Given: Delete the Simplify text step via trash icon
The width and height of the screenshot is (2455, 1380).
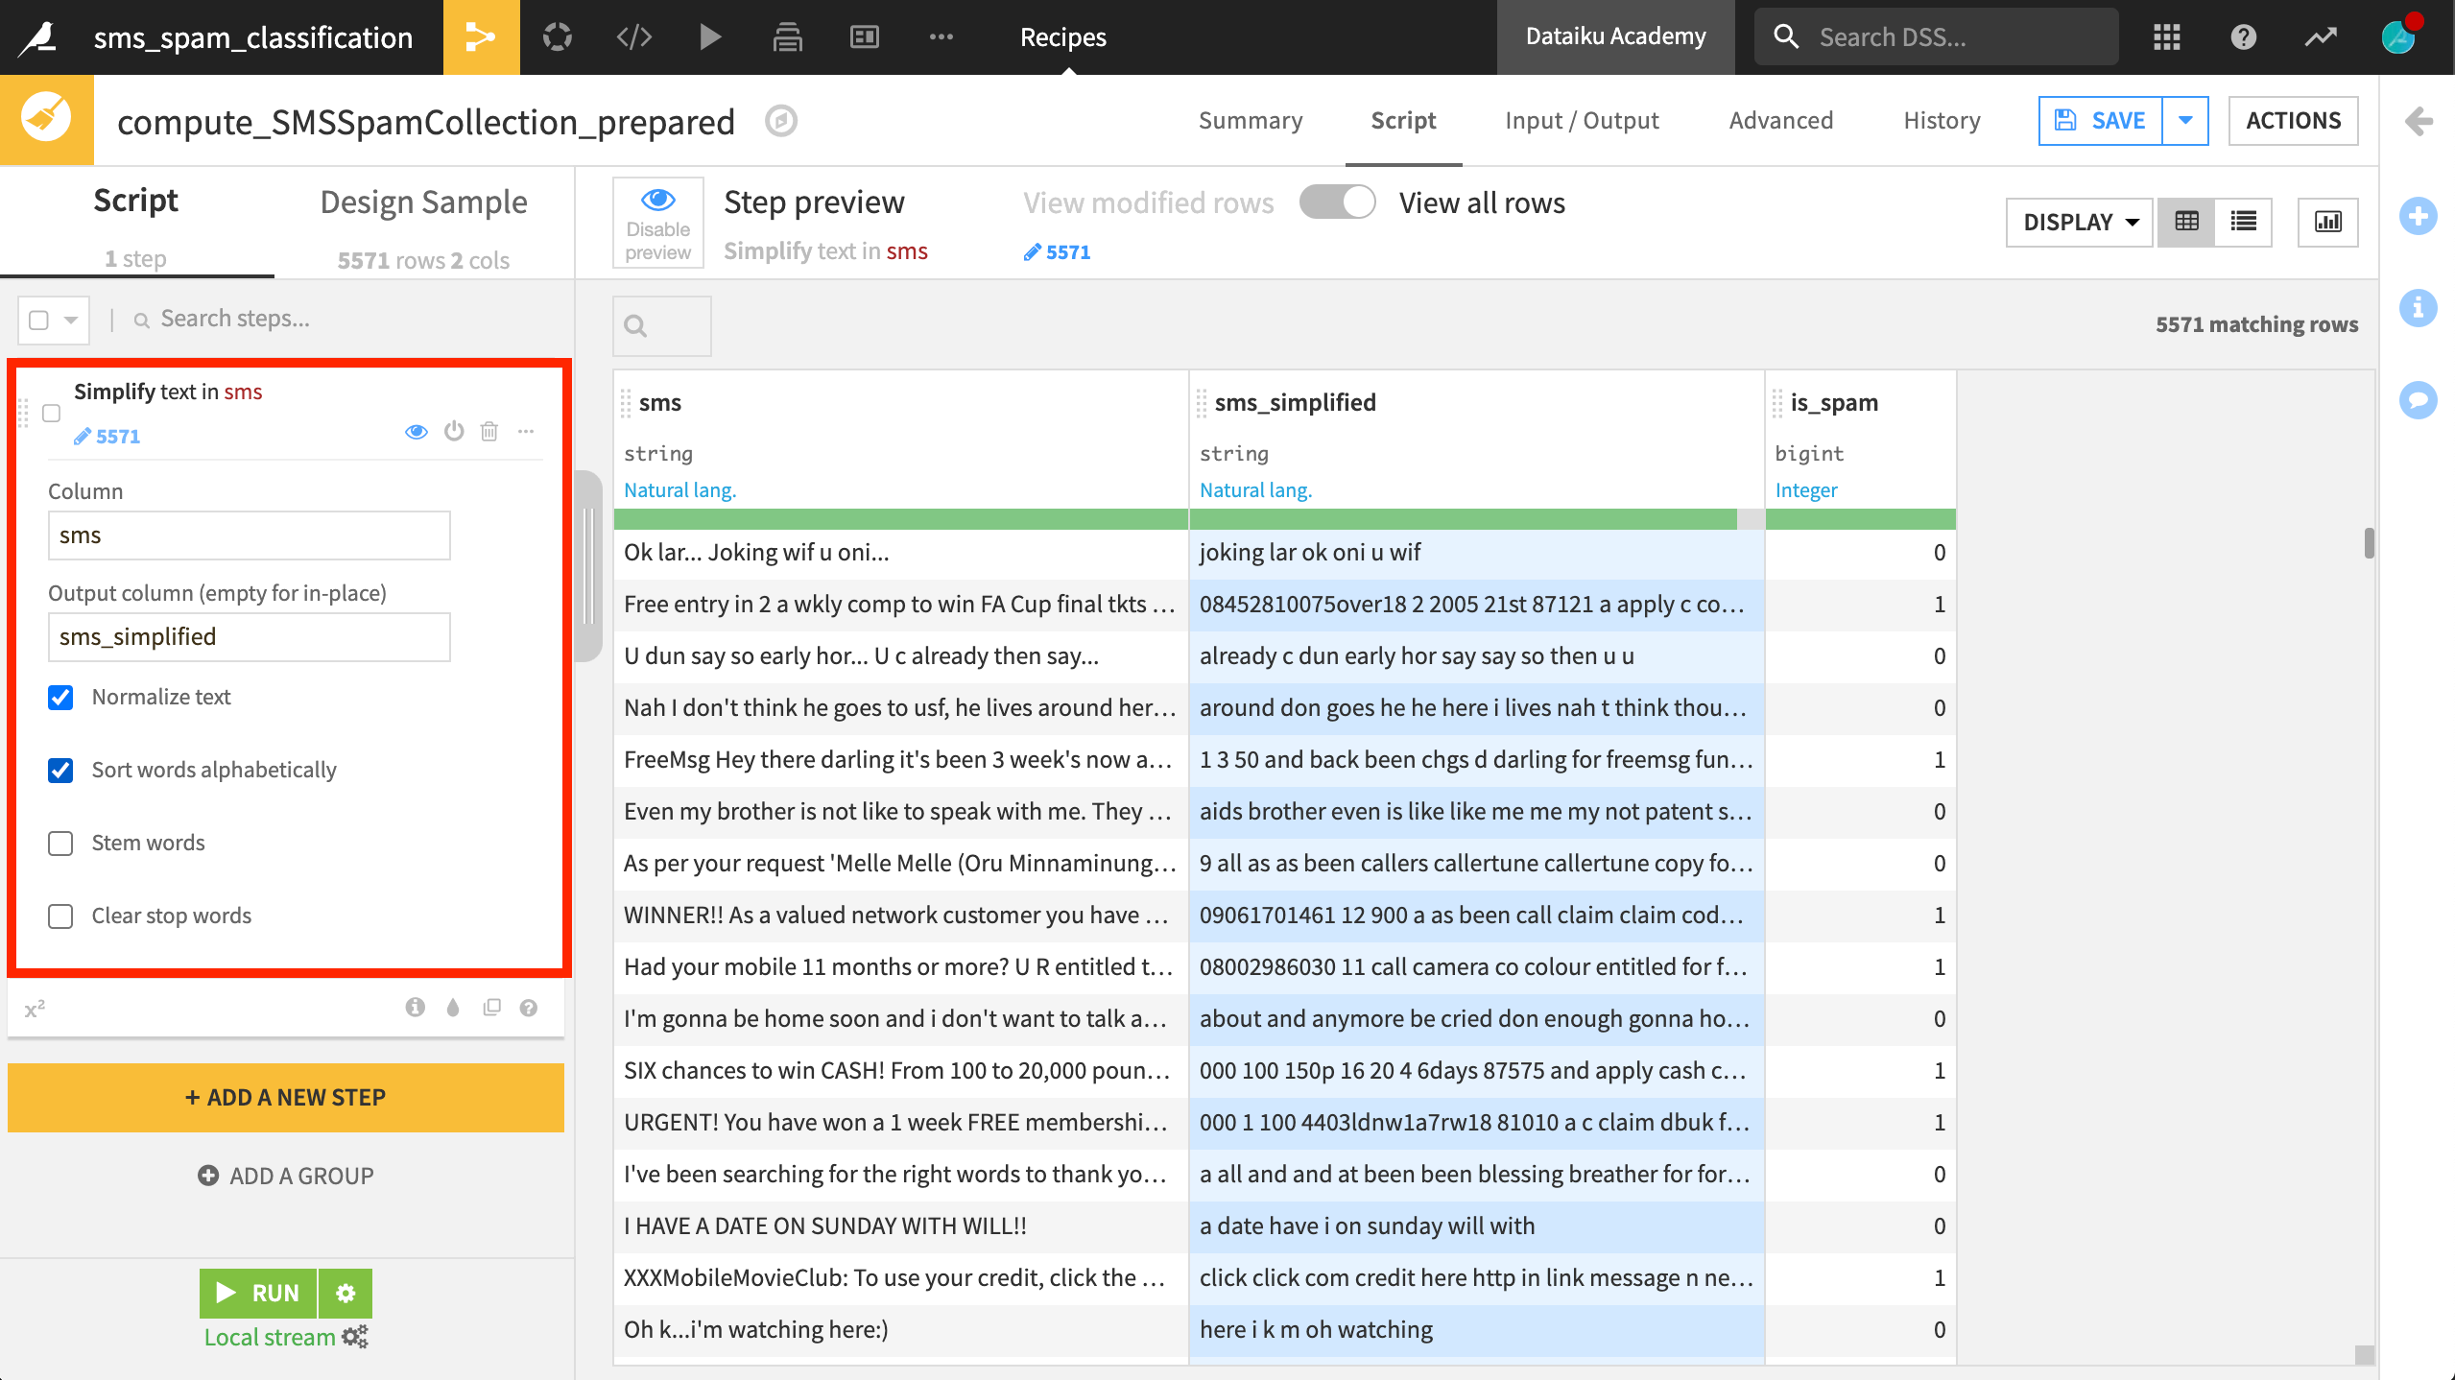Looking at the screenshot, I should (x=489, y=431).
